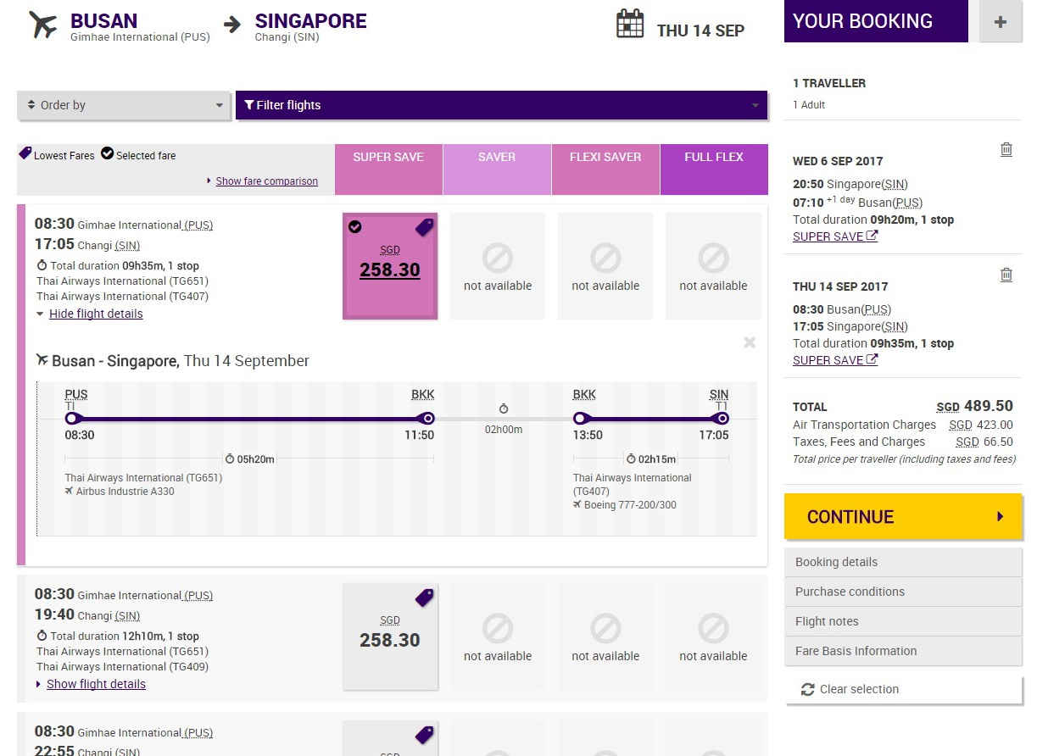The image size is (1037, 756).
Task: Click the refresh icon in Clear selection
Action: (807, 690)
